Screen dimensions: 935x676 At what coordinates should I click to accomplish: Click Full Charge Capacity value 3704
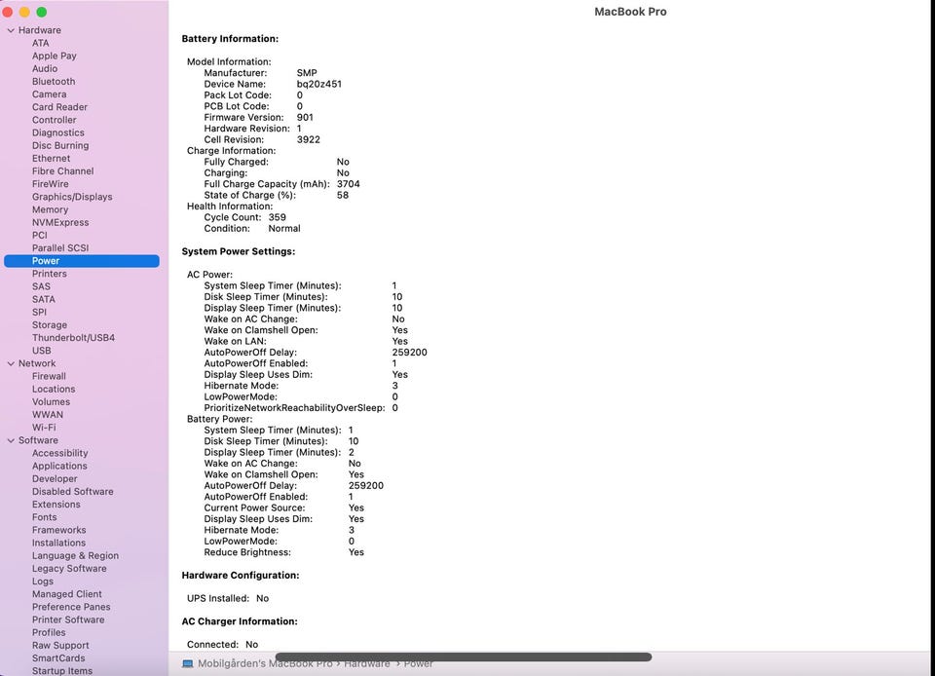349,184
